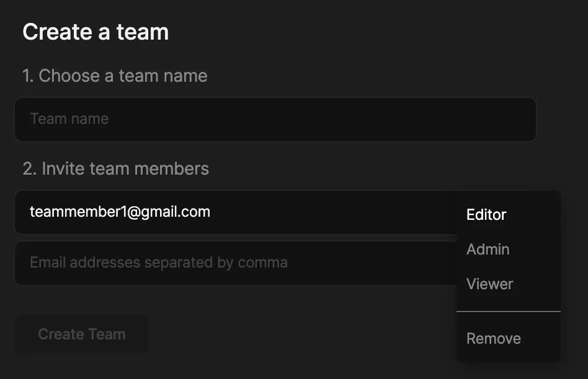The image size is (588, 379).
Task: Keep teammember1@gmail.com as an Editor
Action: 486,215
